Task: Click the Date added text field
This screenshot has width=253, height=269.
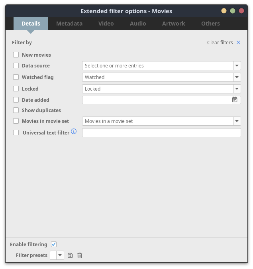Action: tap(157, 100)
